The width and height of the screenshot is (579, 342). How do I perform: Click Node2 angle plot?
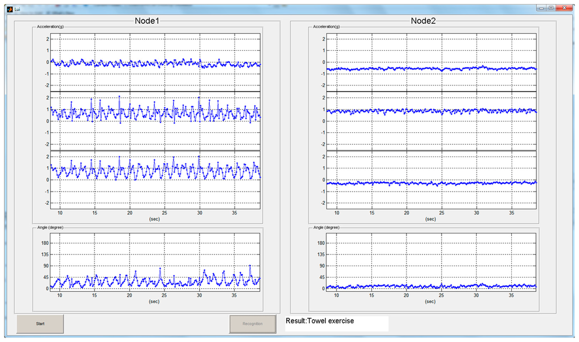click(x=431, y=266)
